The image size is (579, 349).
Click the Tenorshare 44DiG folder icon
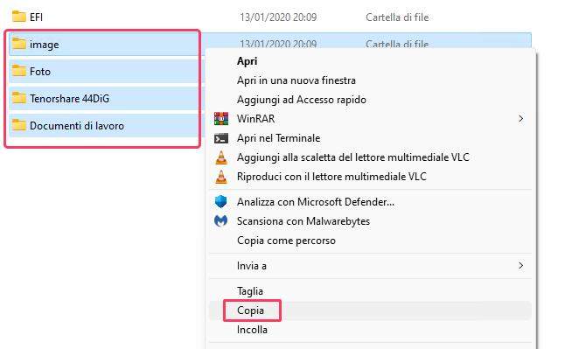[19, 98]
